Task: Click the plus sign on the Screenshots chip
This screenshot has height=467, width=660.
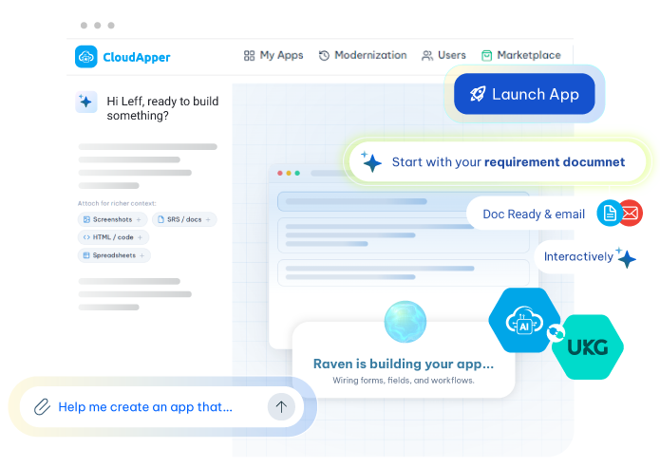Action: [139, 219]
